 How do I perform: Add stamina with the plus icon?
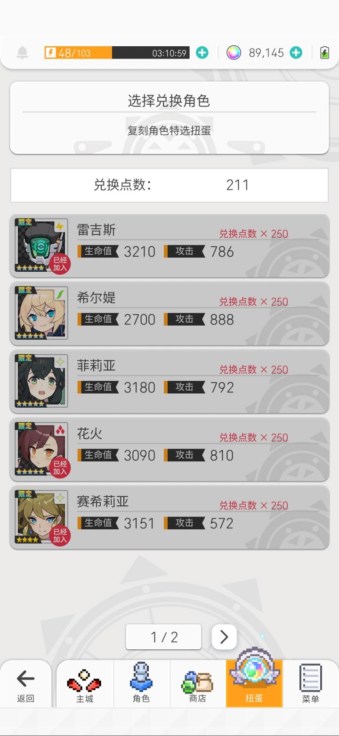click(202, 53)
